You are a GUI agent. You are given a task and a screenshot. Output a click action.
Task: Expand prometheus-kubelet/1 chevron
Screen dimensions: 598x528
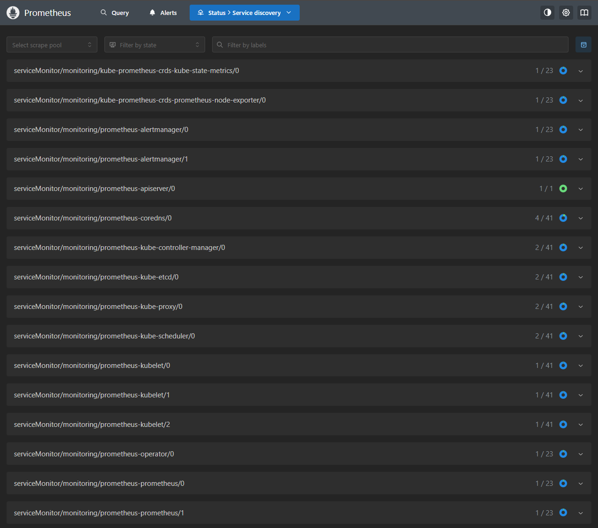click(x=581, y=396)
